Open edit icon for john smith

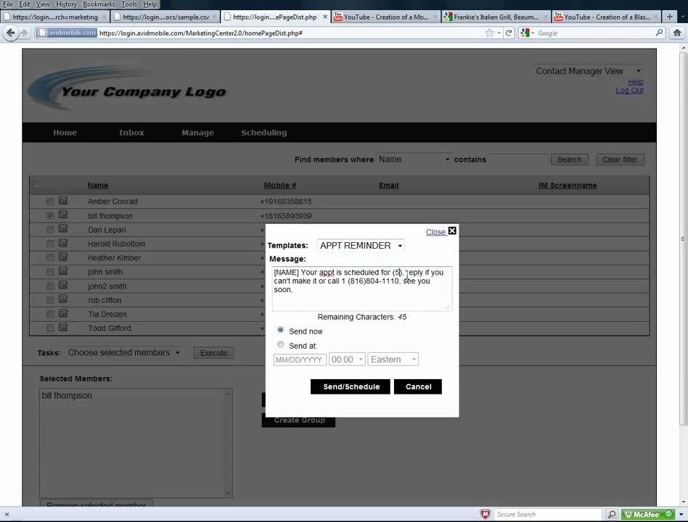[x=63, y=270]
